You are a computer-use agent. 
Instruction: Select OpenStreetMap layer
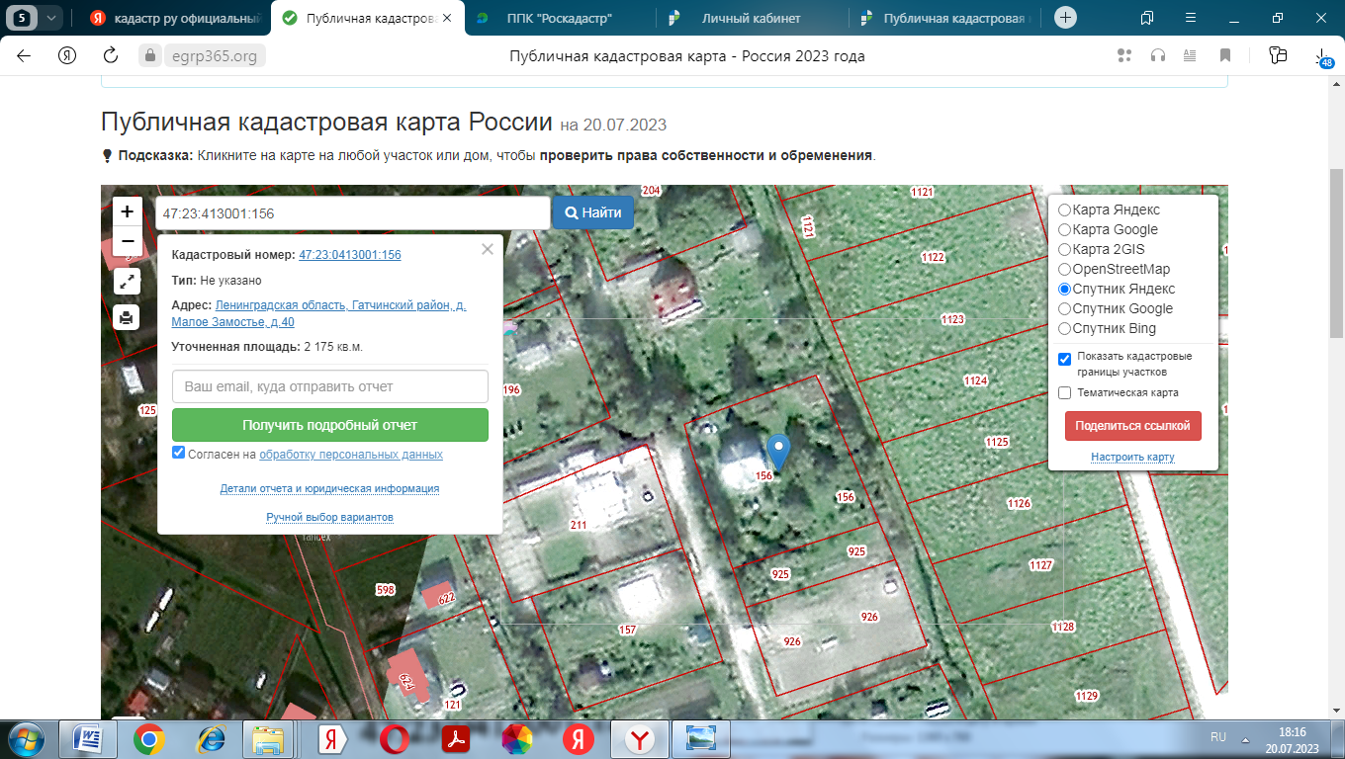(1064, 269)
